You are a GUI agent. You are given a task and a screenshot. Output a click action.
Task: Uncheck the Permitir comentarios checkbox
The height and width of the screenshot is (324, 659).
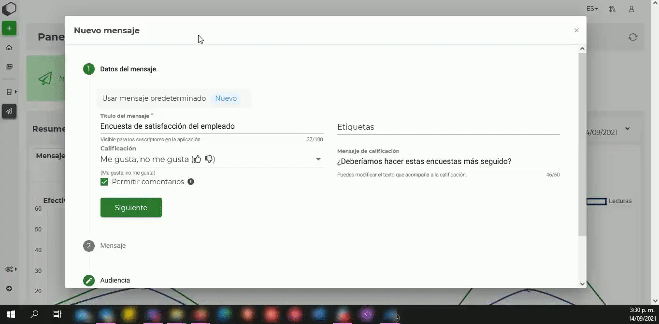pyautogui.click(x=104, y=182)
